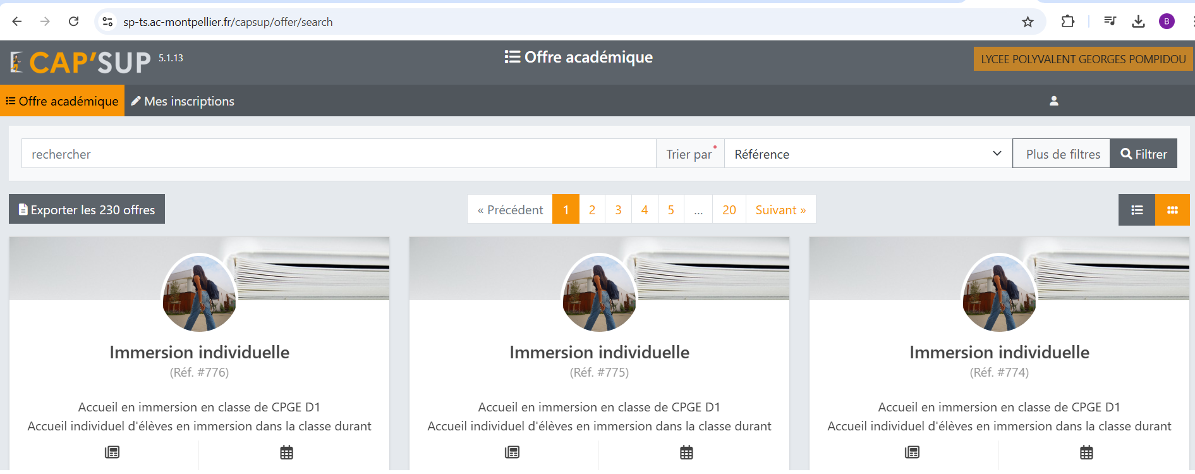Open details icon on offer #776
Screen dimensions: 1195x474
[x=112, y=452]
